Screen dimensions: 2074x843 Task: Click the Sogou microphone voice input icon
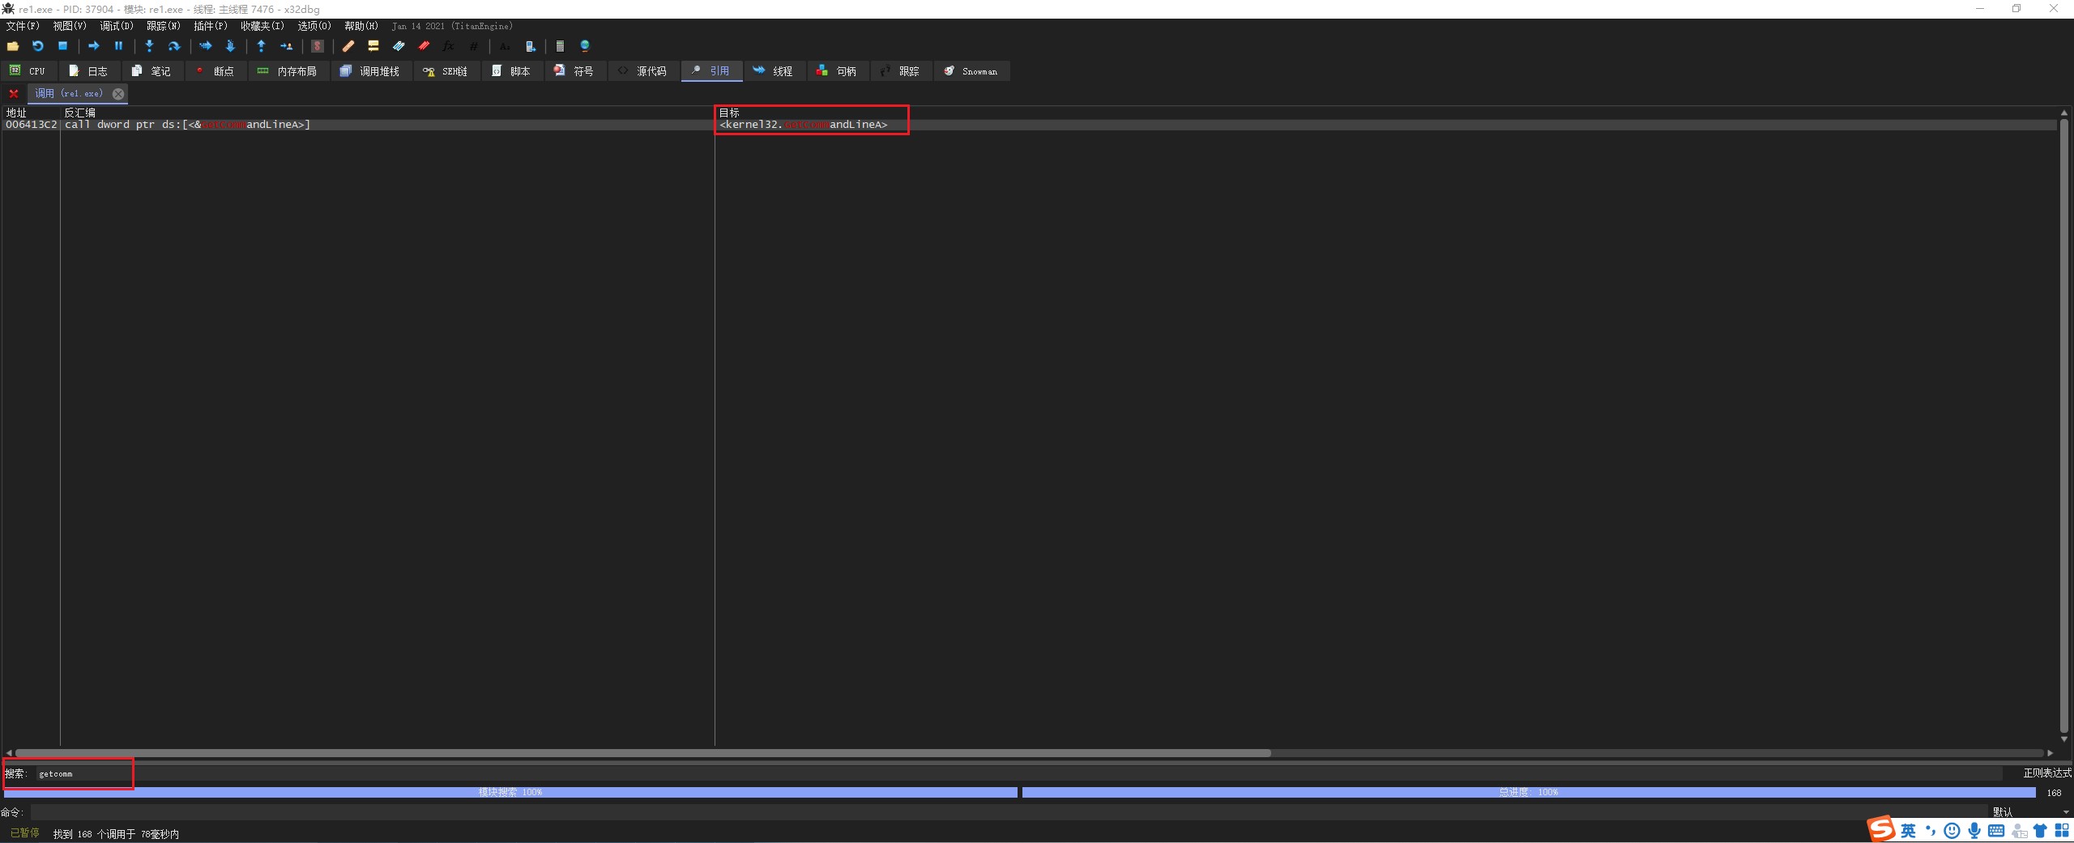tap(1974, 831)
